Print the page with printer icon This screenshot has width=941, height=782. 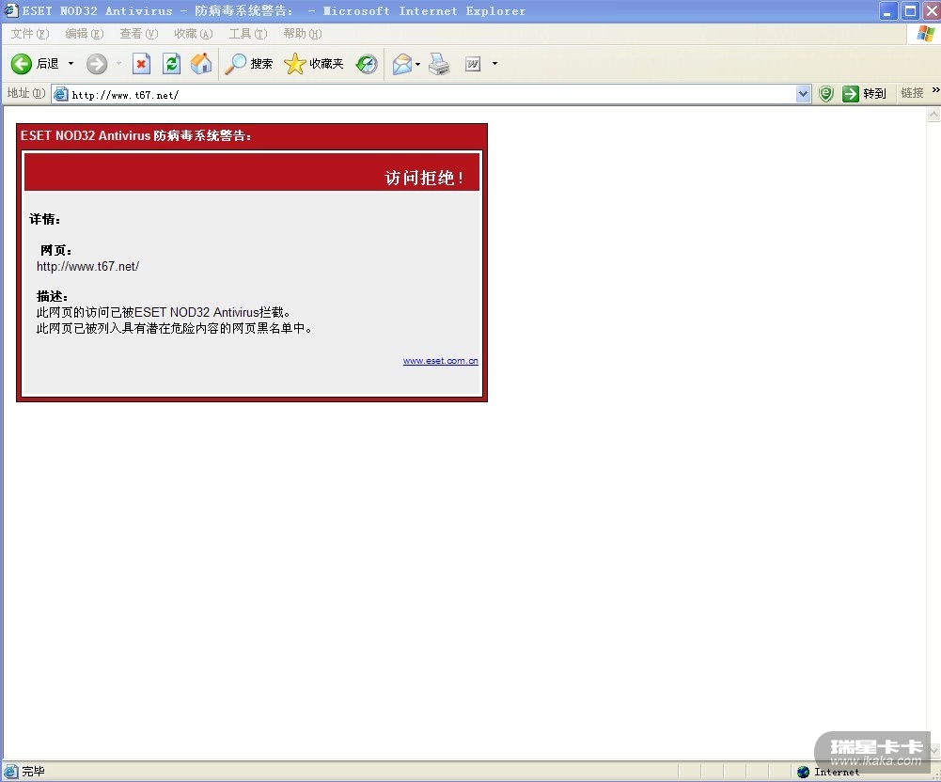click(439, 64)
